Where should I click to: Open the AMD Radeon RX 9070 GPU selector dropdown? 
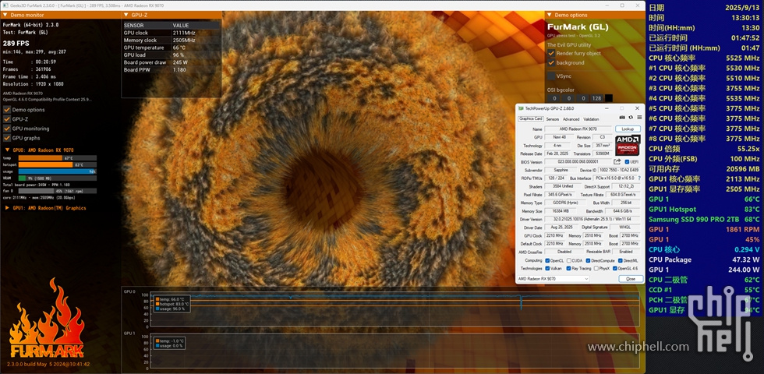553,279
